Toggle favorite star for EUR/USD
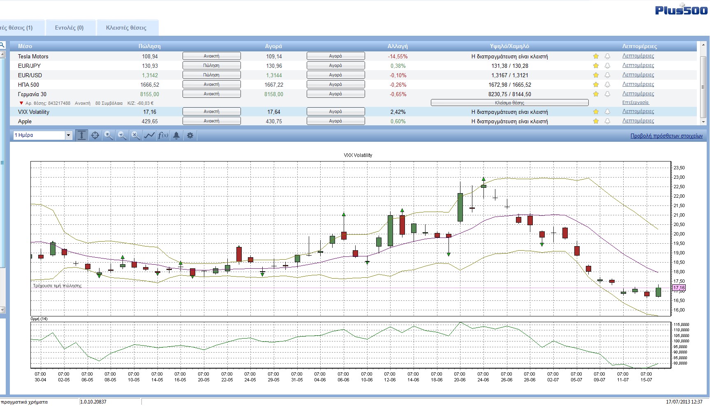This screenshot has height=406, width=710. [x=596, y=75]
